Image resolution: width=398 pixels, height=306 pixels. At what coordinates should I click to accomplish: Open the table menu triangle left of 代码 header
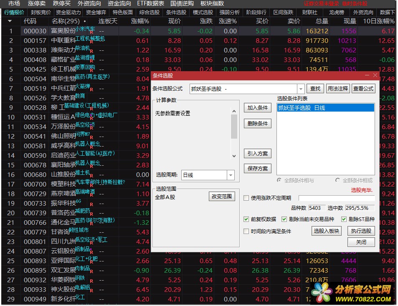(10, 21)
